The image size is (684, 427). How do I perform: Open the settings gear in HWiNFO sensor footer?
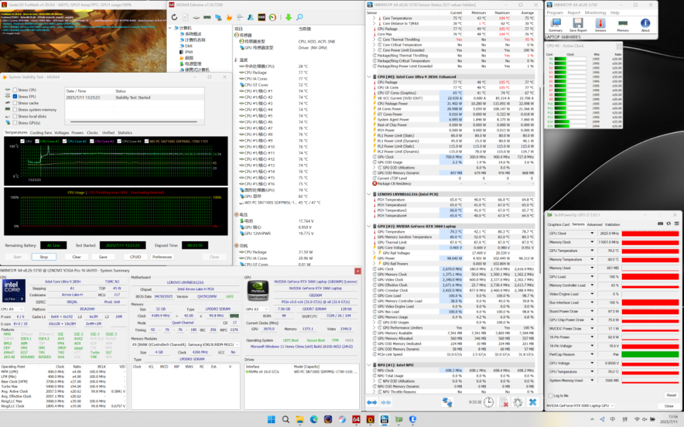click(518, 402)
